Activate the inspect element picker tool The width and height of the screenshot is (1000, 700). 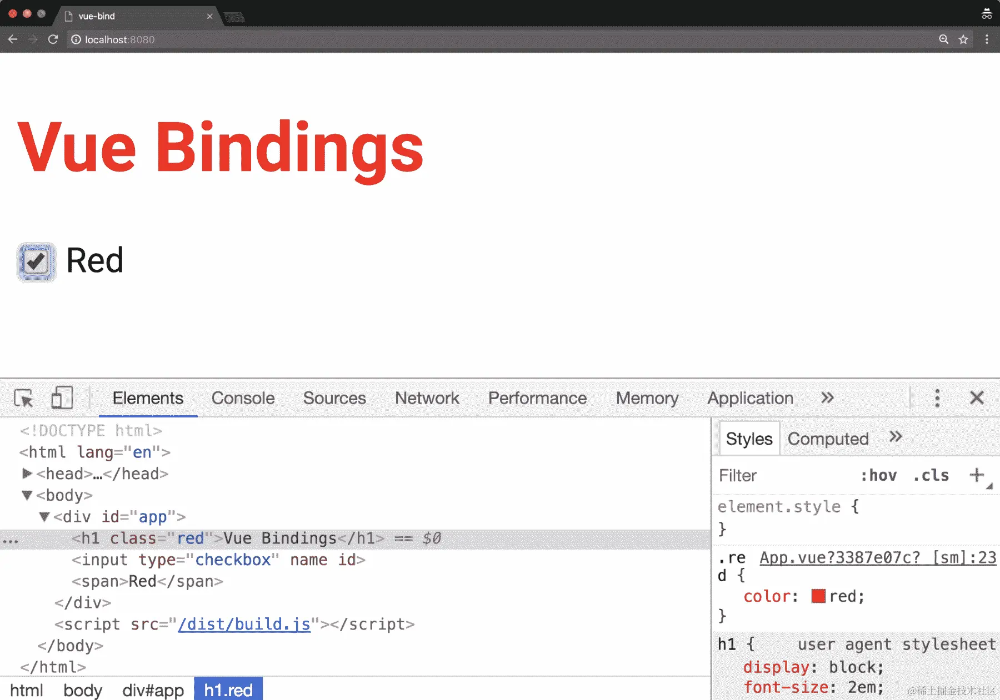pyautogui.click(x=24, y=398)
